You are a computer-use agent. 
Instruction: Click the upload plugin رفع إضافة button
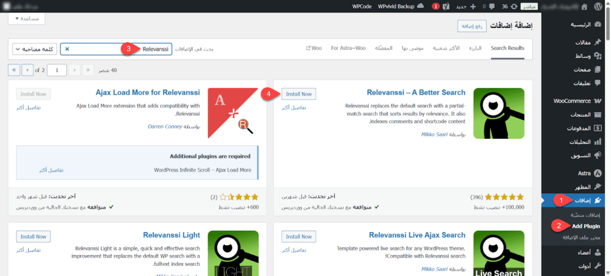pos(472,26)
